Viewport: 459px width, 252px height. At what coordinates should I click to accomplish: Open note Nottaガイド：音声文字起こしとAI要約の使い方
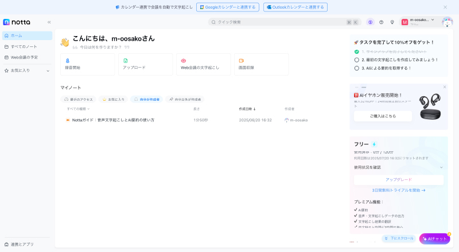point(113,120)
